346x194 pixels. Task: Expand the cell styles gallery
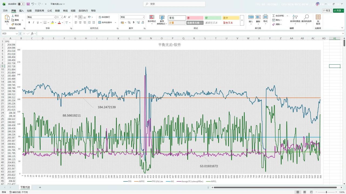[242, 20]
